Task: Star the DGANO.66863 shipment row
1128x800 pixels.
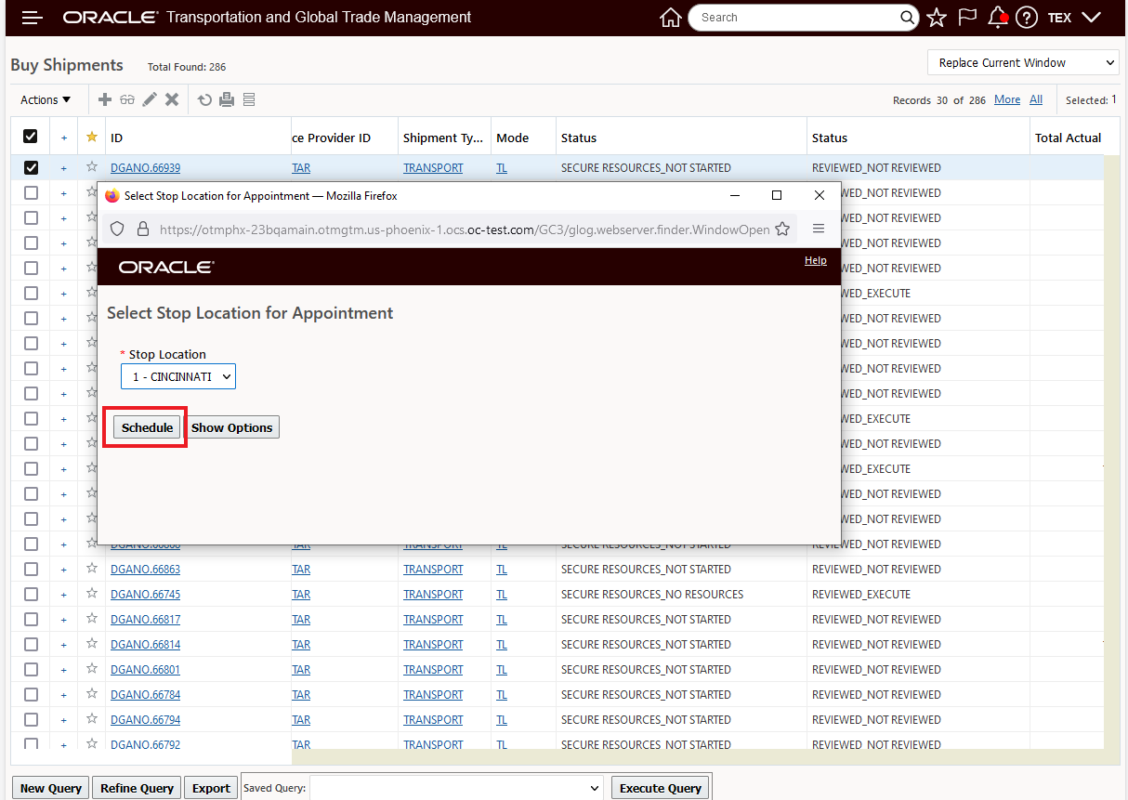Action: 91,569
